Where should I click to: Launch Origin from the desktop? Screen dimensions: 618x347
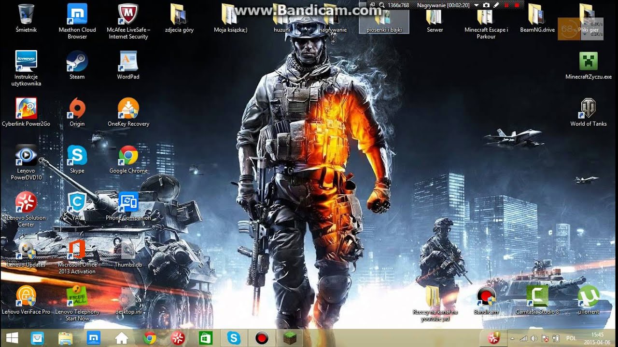(x=77, y=112)
